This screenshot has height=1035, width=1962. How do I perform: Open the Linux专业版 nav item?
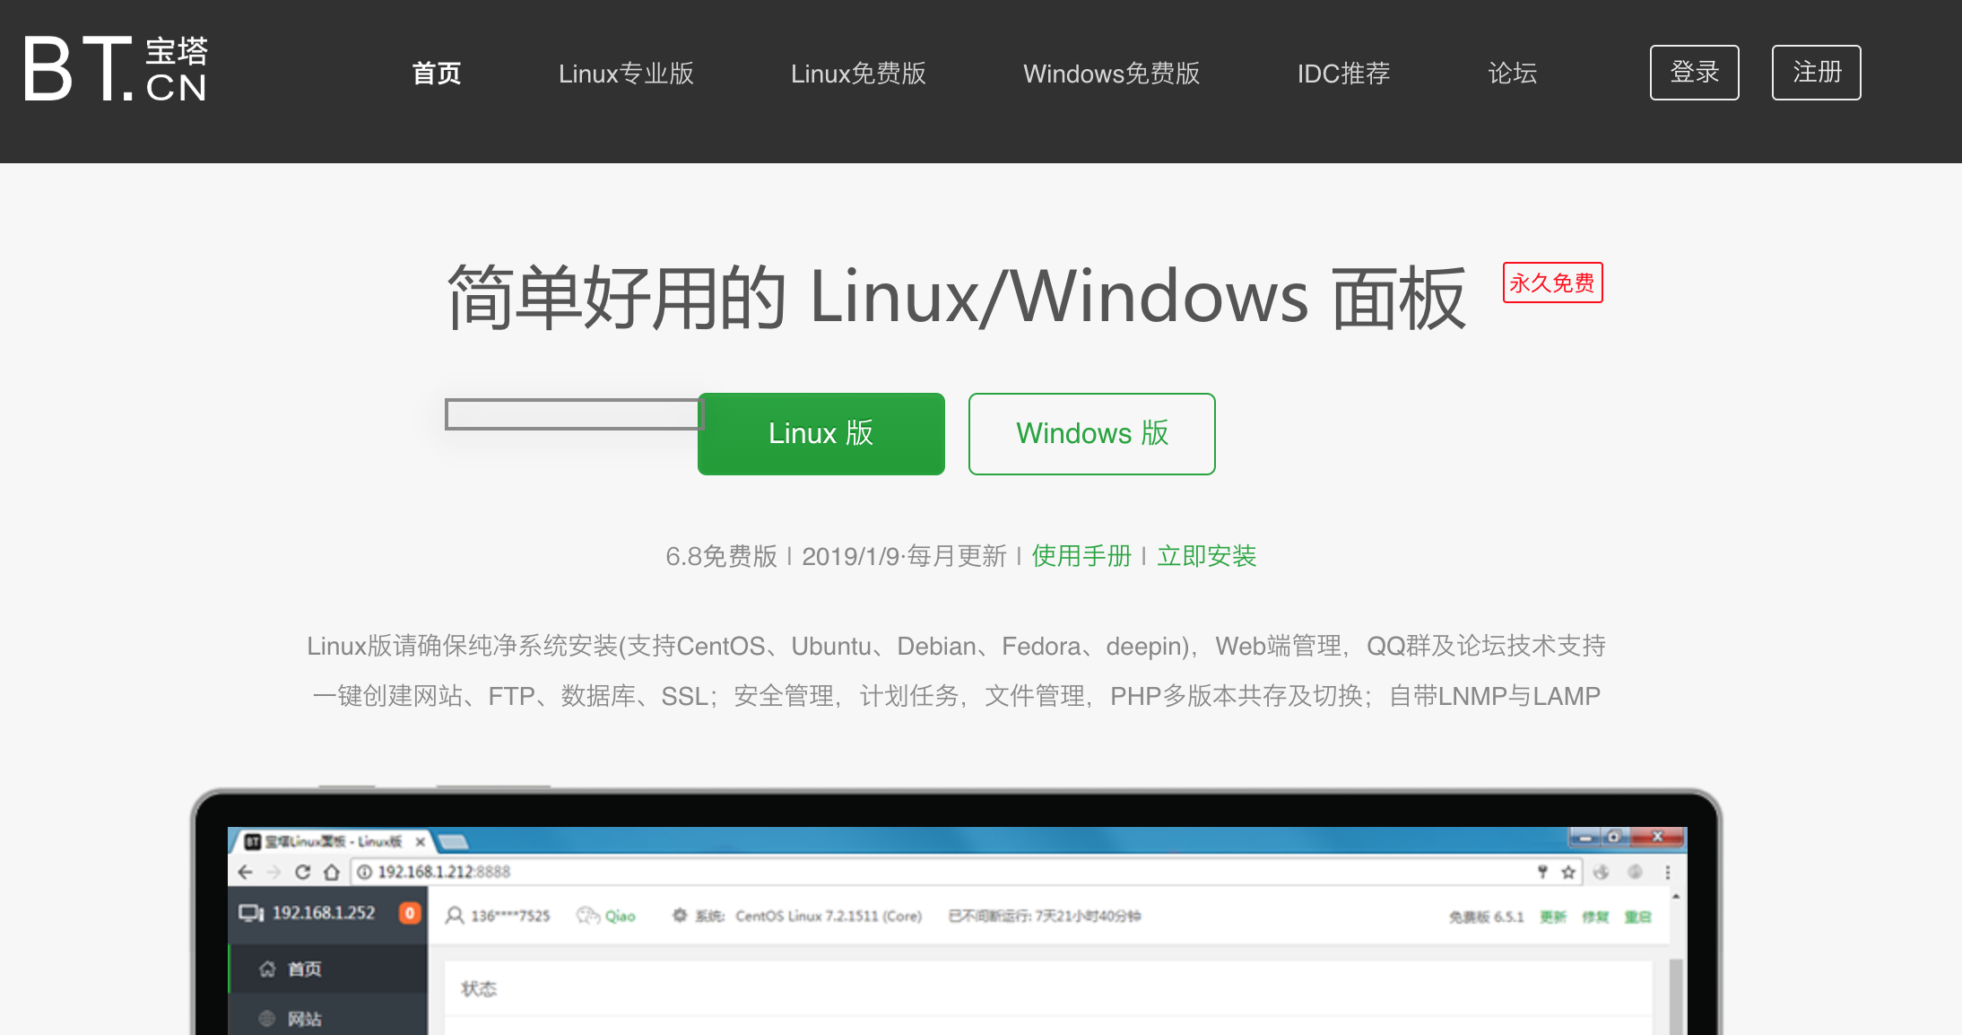tap(626, 73)
